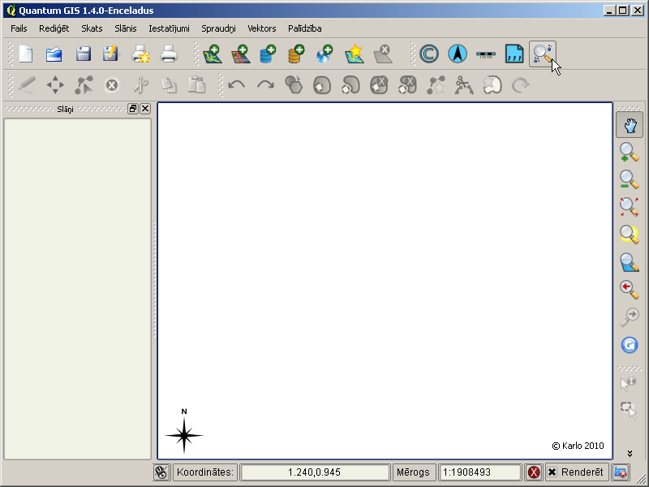Select the Split Features tool
The image size is (649, 487).
coord(464,85)
